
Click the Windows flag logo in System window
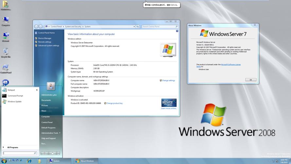(168, 50)
